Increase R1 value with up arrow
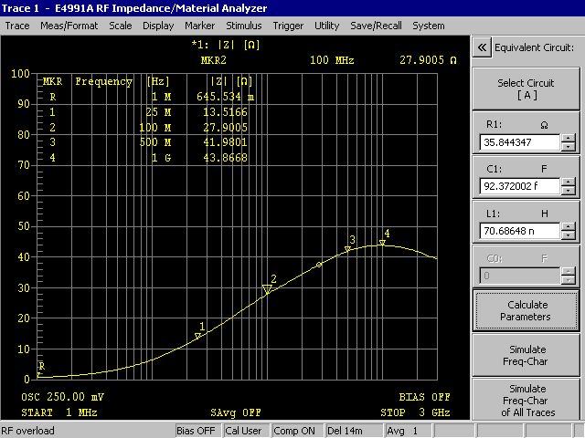 click(569, 138)
